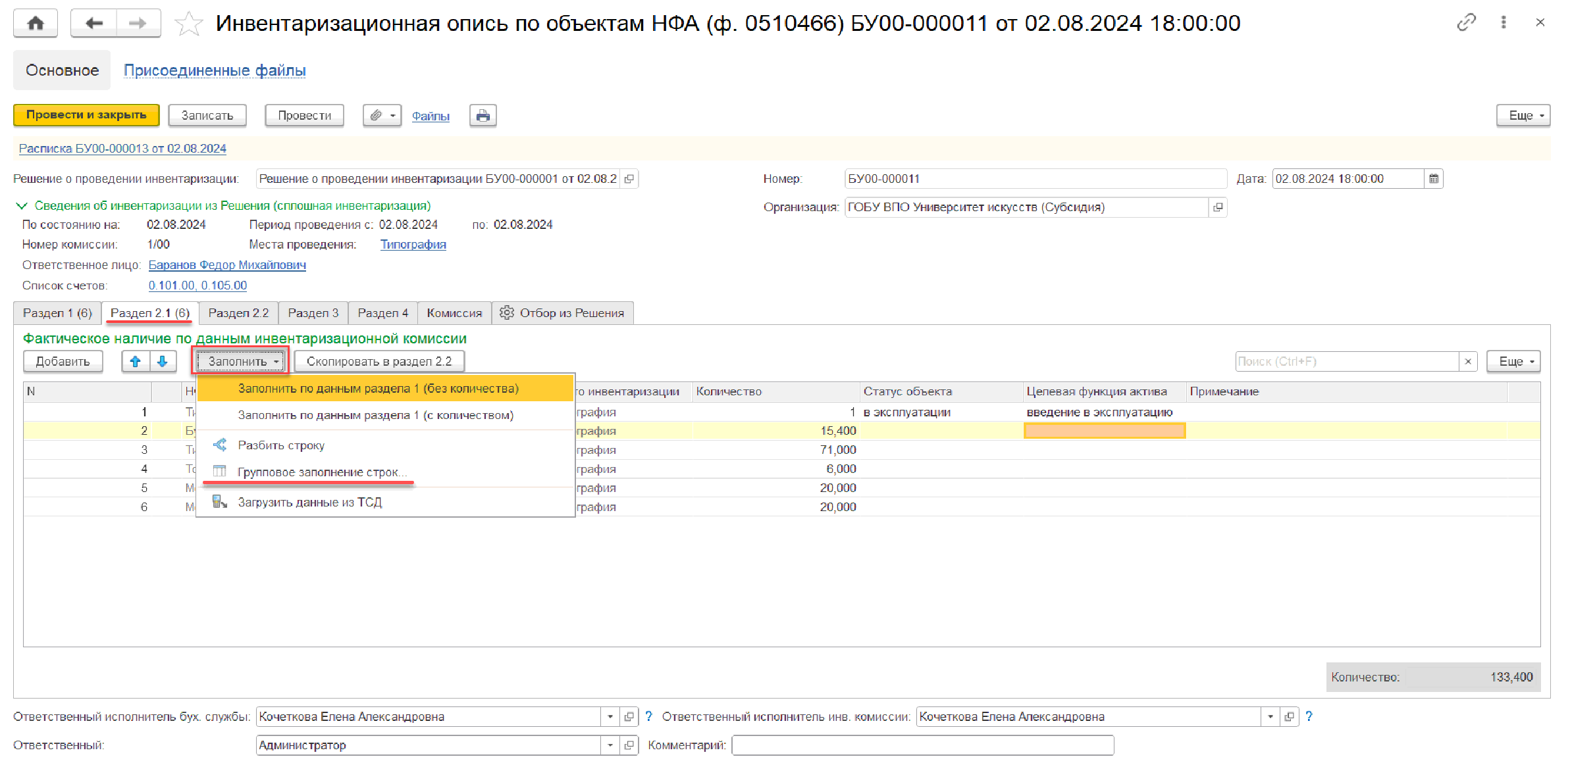
Task: Click highlighted orange Целевая функция актива cell
Action: pyautogui.click(x=1104, y=431)
